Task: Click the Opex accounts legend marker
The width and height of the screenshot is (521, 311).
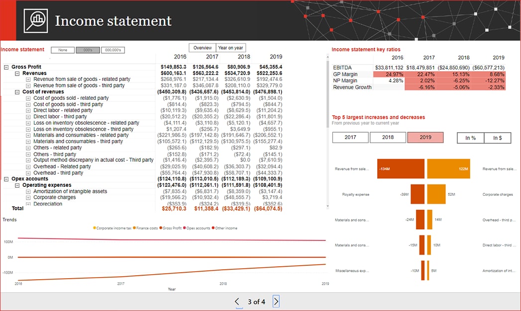Action: click(186, 228)
